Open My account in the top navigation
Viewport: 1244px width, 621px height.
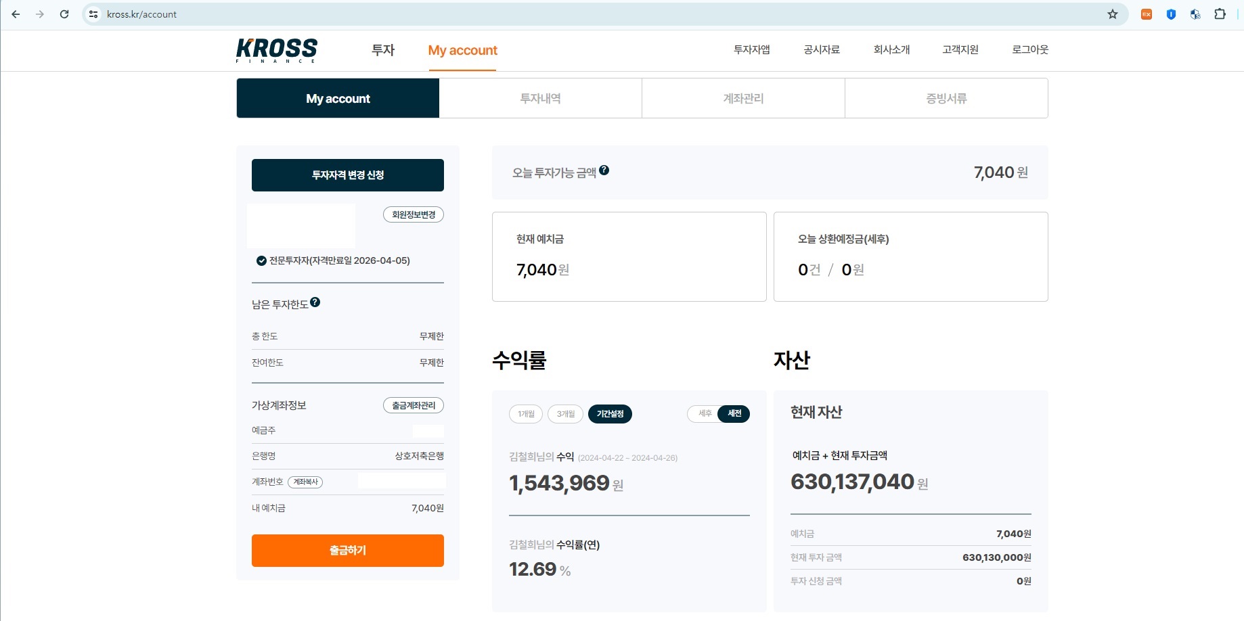[x=463, y=50]
